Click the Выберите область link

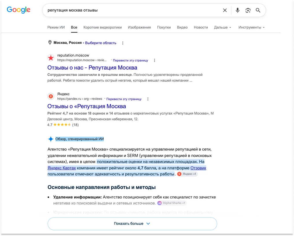pos(101,43)
